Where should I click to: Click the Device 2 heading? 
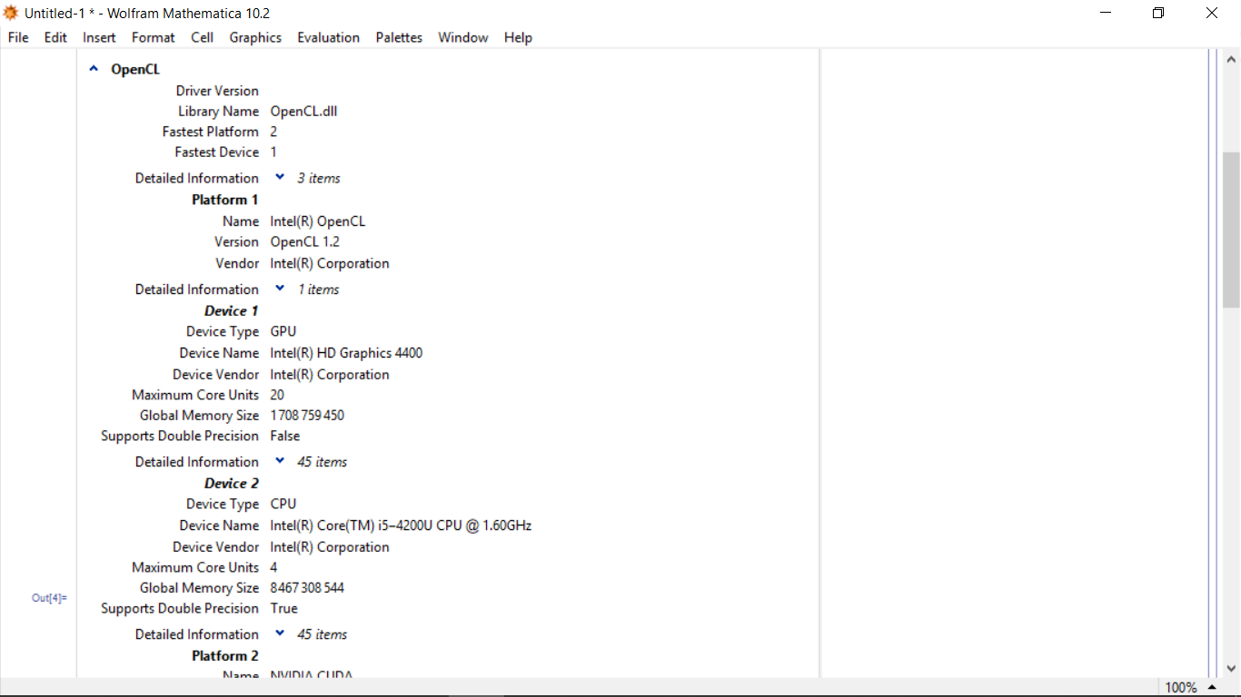pyautogui.click(x=232, y=484)
